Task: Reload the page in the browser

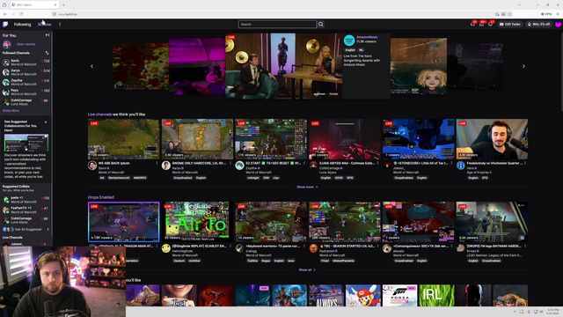Action: tap(21, 14)
